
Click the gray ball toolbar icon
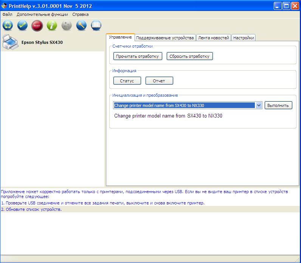click(67, 26)
